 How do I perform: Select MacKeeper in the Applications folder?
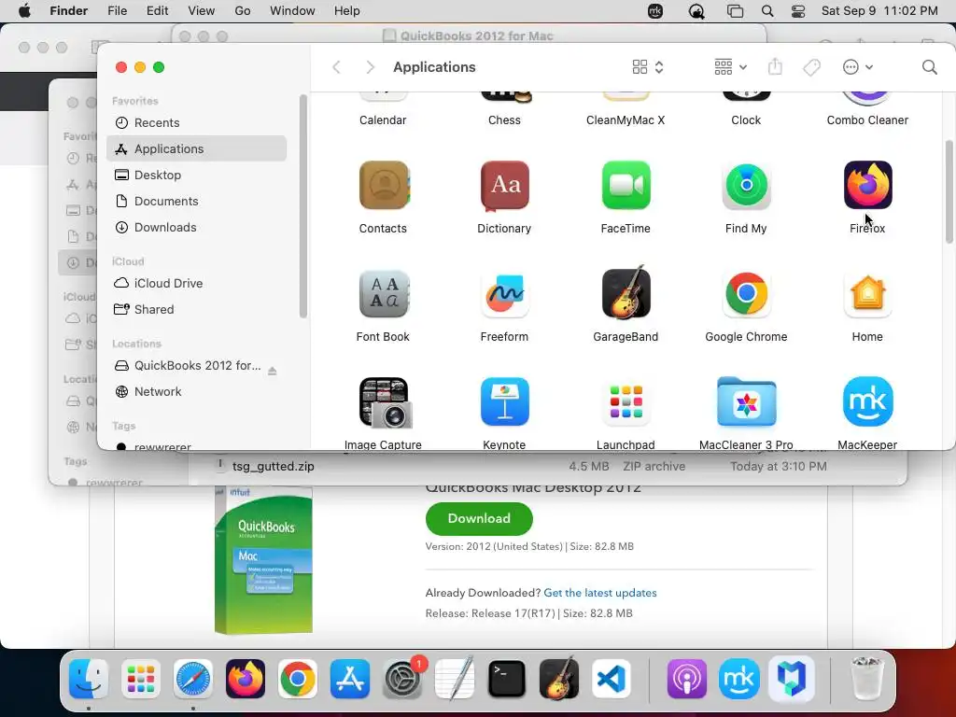click(x=867, y=401)
